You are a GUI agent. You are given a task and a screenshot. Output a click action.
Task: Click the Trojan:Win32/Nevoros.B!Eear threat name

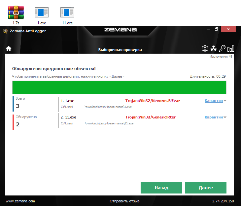pyautogui.click(x=153, y=101)
